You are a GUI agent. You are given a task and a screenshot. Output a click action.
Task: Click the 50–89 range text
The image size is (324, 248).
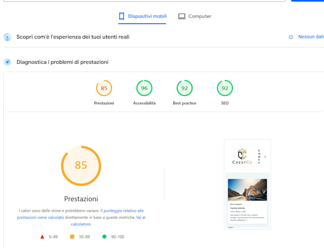click(x=84, y=237)
